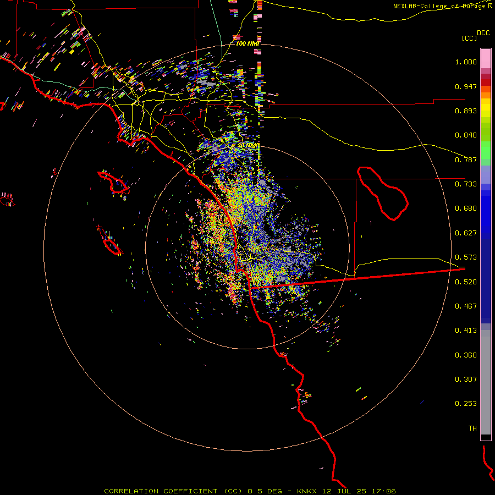Image resolution: width=495 pixels, height=495 pixels.
Task: Pick the black segment at color bar bottom
Action: click(x=486, y=437)
